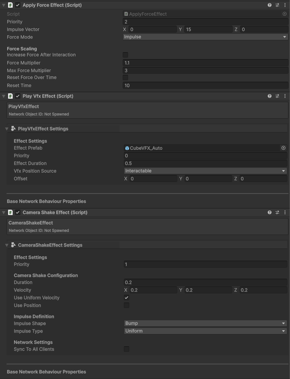290x379 pixels.
Task: Open presets for Camera Shake Effect component
Action: (277, 212)
